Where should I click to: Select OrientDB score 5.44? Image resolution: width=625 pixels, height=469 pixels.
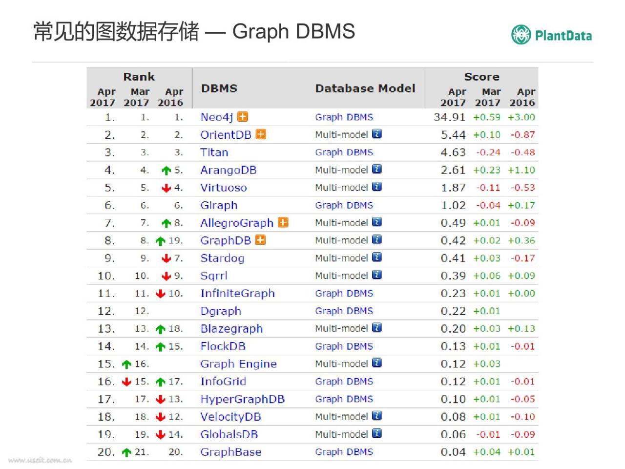[x=453, y=135]
